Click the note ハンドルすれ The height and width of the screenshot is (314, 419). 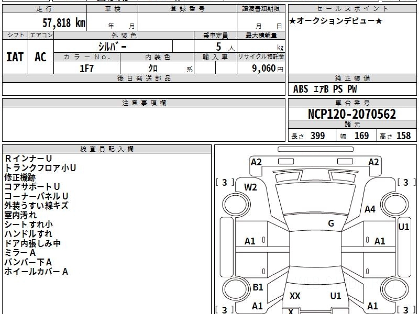[x=29, y=234]
